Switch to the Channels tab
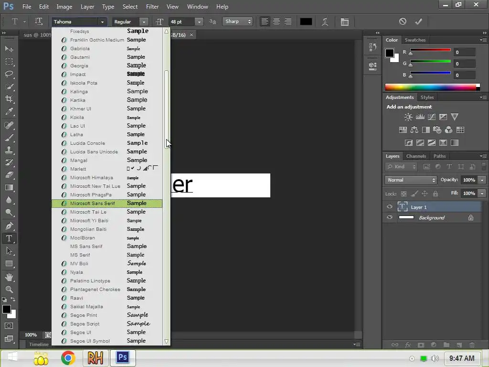Screen dimensions: 489x367 coord(416,156)
